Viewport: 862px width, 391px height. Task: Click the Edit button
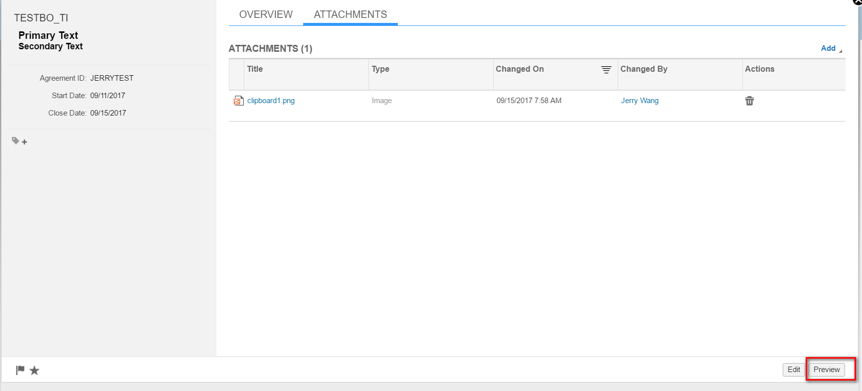794,370
